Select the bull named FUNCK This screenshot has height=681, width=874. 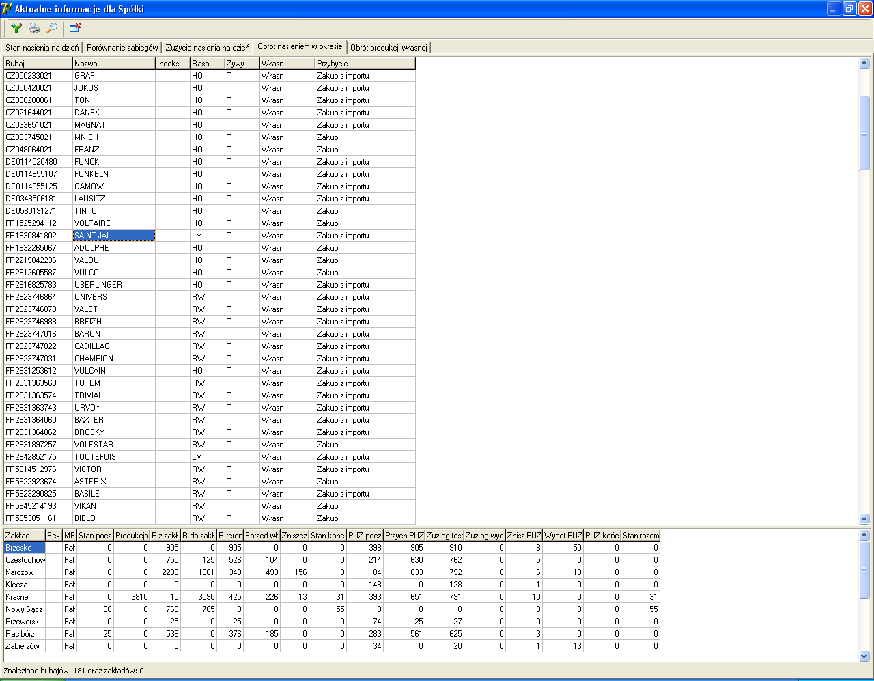pyautogui.click(x=114, y=162)
